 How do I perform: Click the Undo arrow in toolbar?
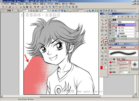coord(35,7)
